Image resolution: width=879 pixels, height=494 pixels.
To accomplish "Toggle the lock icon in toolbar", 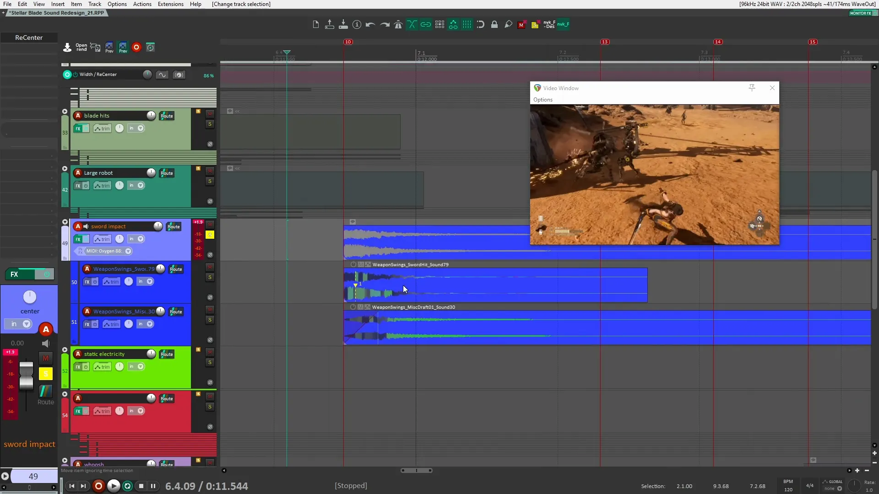I will [494, 25].
